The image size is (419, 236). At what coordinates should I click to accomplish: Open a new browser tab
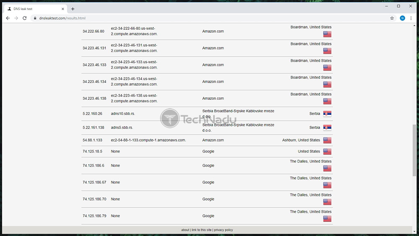tap(72, 9)
